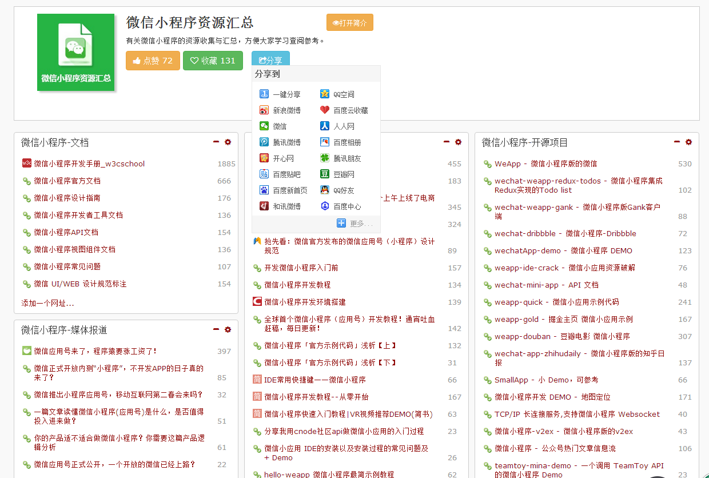Show the intro with 打开简介 button
Image resolution: width=709 pixels, height=478 pixels.
pos(349,23)
